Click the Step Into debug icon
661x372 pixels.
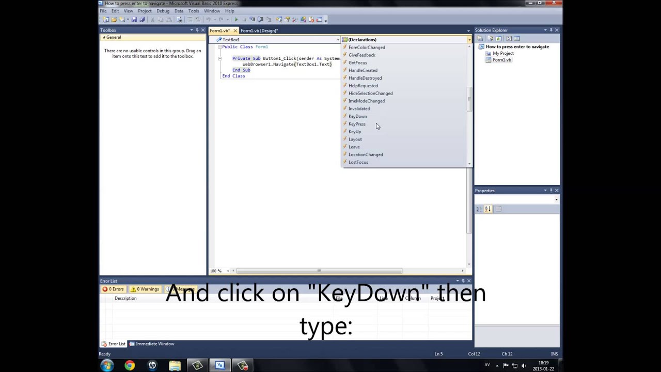(x=253, y=20)
